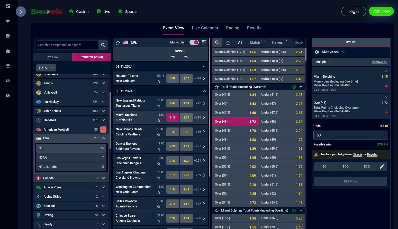Select Over (50) odds 1.95
Viewport: 398px width, 229px height.
point(235,158)
